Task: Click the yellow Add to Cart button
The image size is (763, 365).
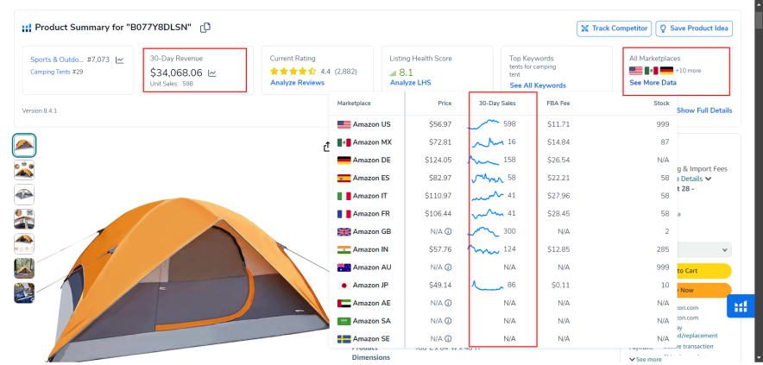Action: 704,271
